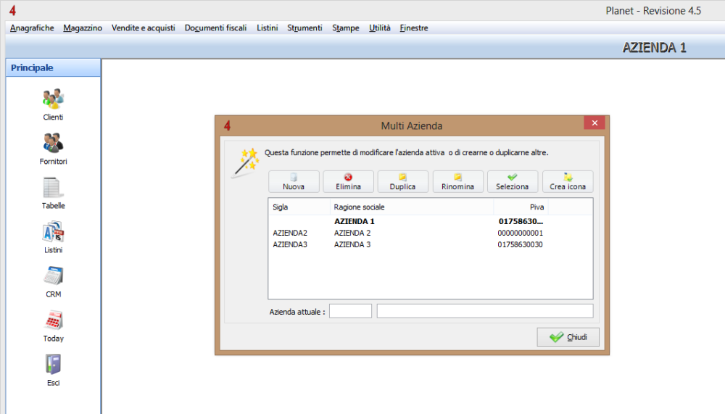The width and height of the screenshot is (725, 414).
Task: Open the Today calendar icon
Action: pyautogui.click(x=53, y=326)
